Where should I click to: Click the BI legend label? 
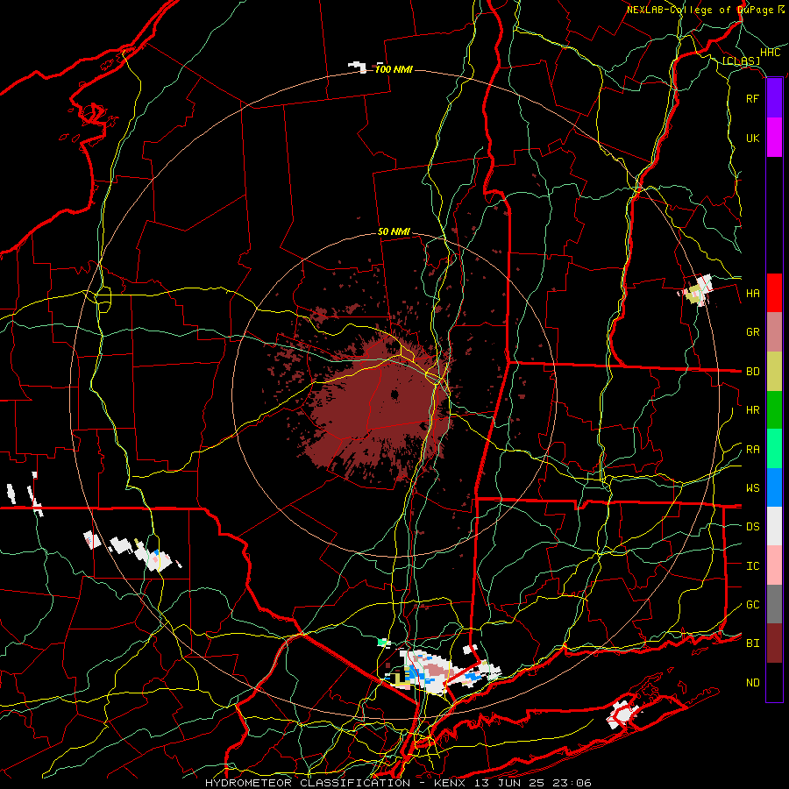(752, 643)
